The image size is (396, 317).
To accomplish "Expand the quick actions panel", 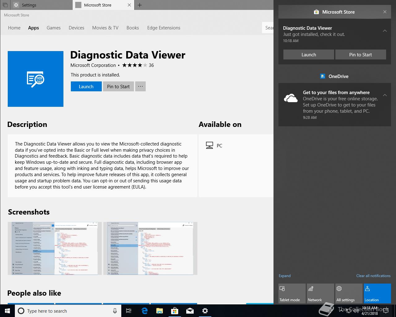I will pyautogui.click(x=285, y=276).
